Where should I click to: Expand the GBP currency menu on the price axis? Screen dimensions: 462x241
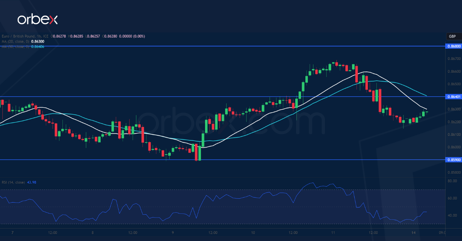452,36
